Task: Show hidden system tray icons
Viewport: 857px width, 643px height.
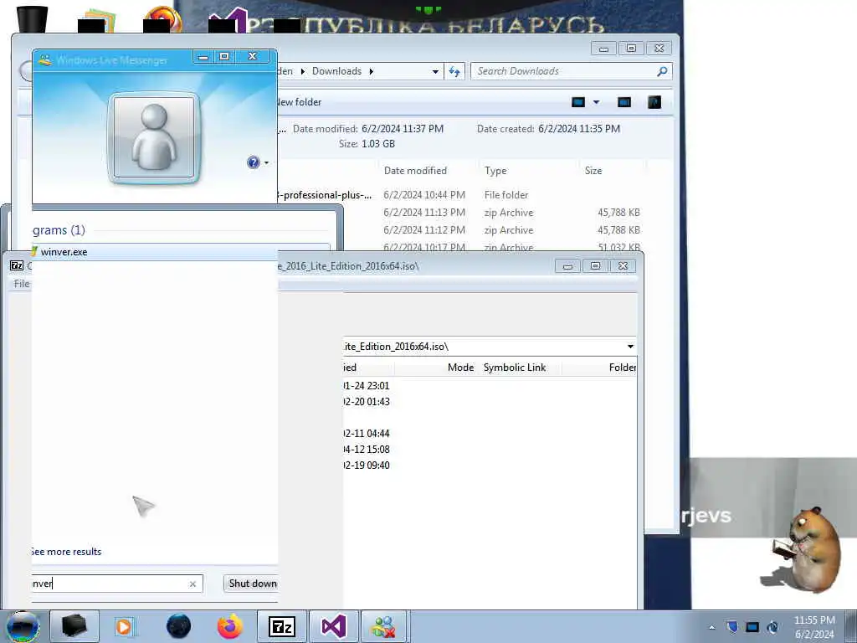Action: (x=711, y=627)
